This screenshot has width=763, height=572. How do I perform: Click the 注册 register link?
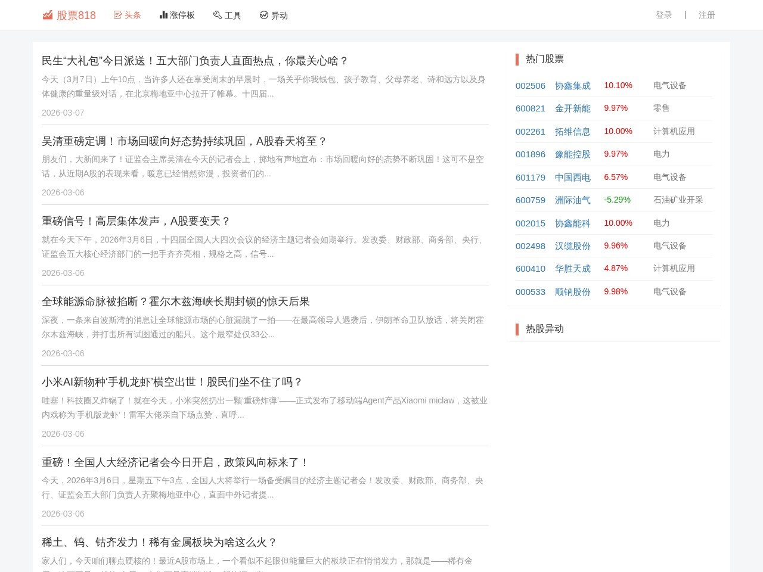pos(706,15)
